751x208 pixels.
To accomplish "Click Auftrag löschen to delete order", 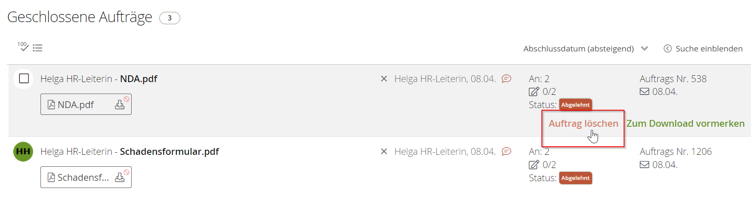I will tap(583, 123).
